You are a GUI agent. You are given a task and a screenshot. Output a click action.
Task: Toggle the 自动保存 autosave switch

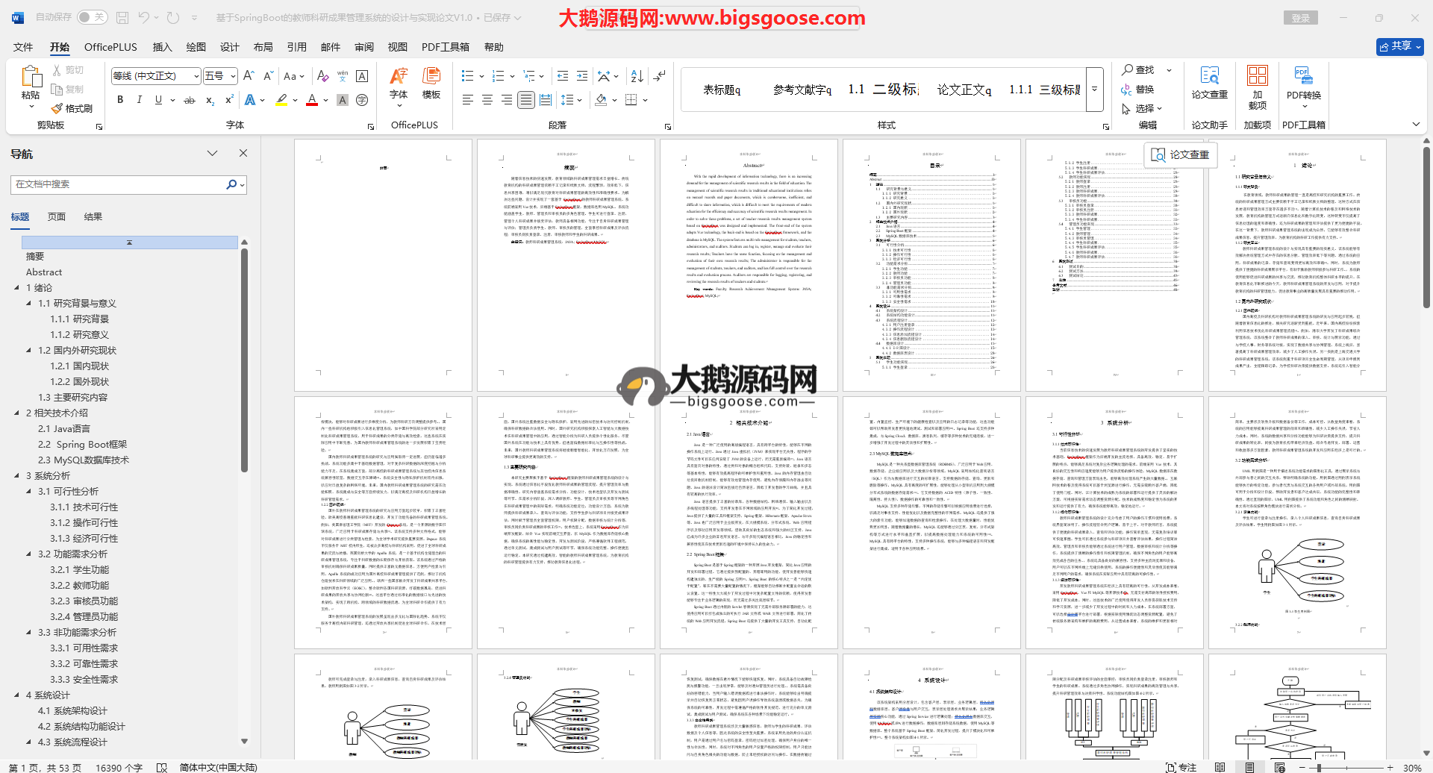pos(92,17)
